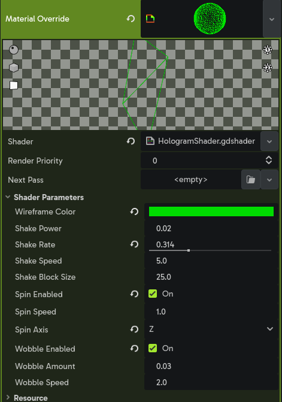Collapse the Shader Parameters section
Image resolution: width=282 pixels, height=402 pixels.
48,197
